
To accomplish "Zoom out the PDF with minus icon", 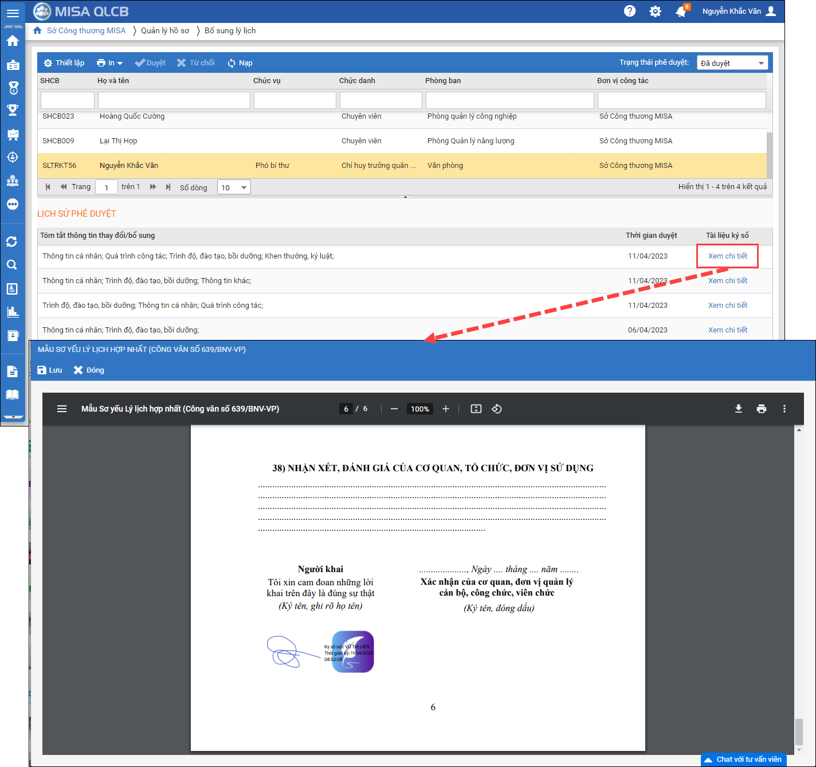I will [394, 409].
